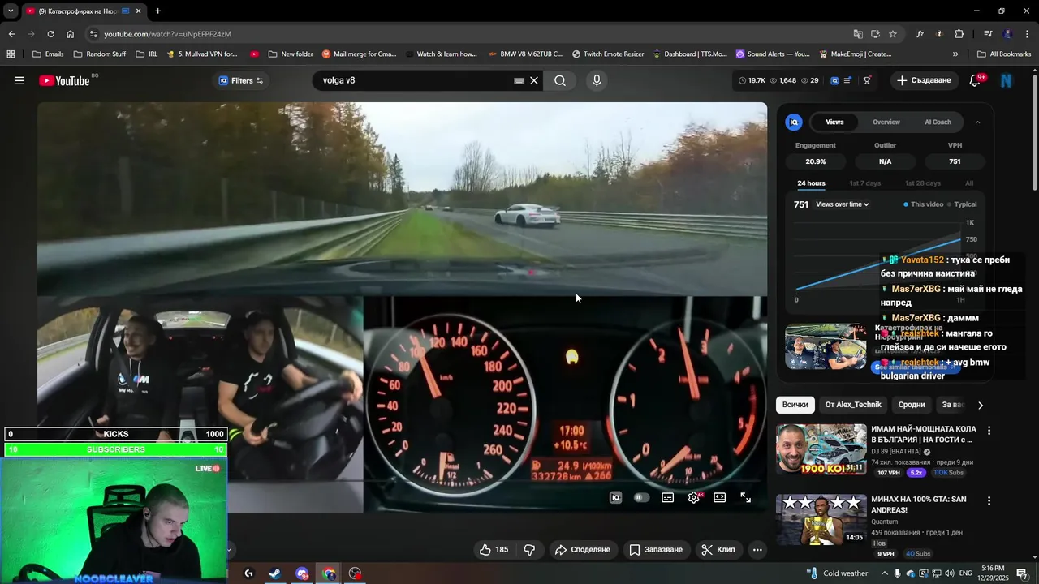Open the Emails bookmark folder
1039x584 pixels.
click(48, 54)
